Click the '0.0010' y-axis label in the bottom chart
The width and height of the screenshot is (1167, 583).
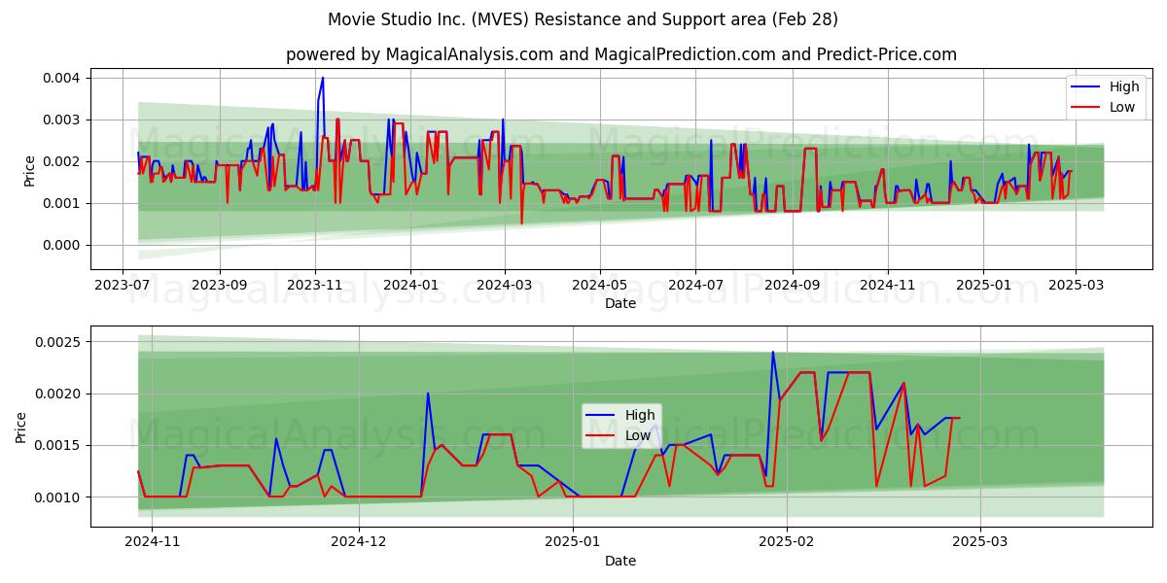point(59,497)
